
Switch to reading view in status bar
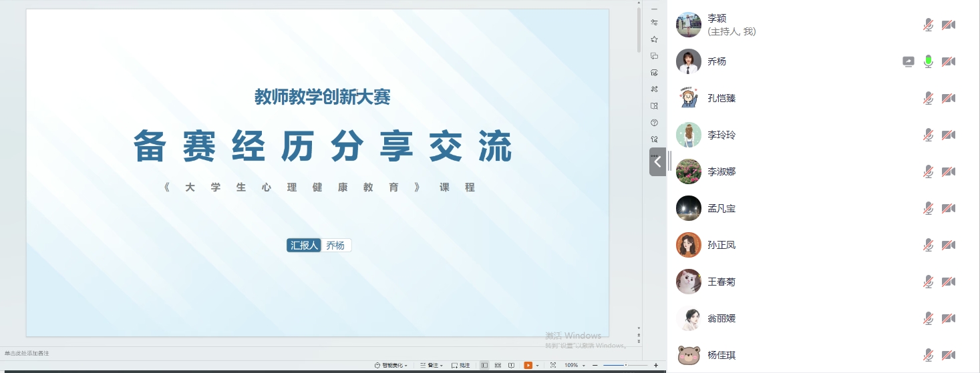pyautogui.click(x=511, y=366)
